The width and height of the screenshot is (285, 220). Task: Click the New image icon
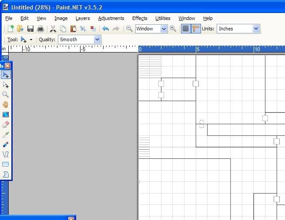10,29
